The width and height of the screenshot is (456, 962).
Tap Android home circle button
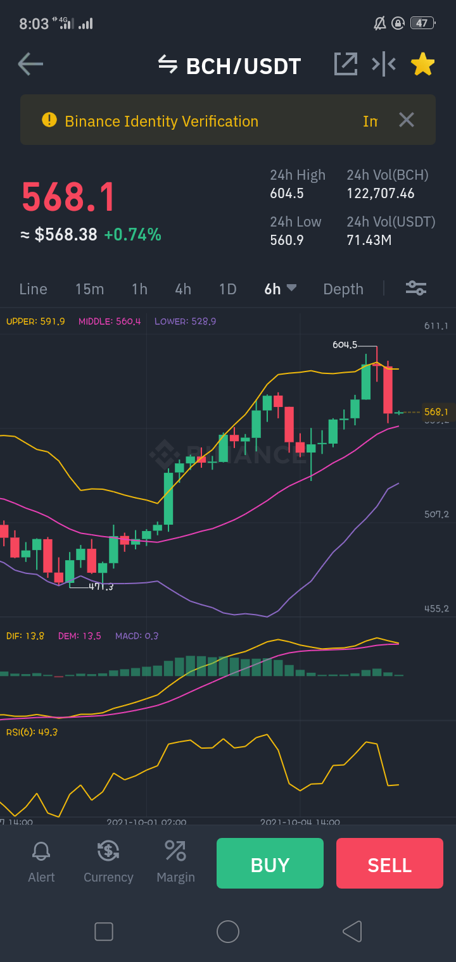tap(228, 932)
